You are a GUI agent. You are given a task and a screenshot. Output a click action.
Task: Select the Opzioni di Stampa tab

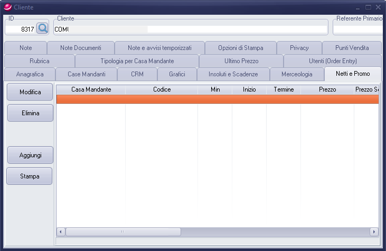tap(240, 48)
